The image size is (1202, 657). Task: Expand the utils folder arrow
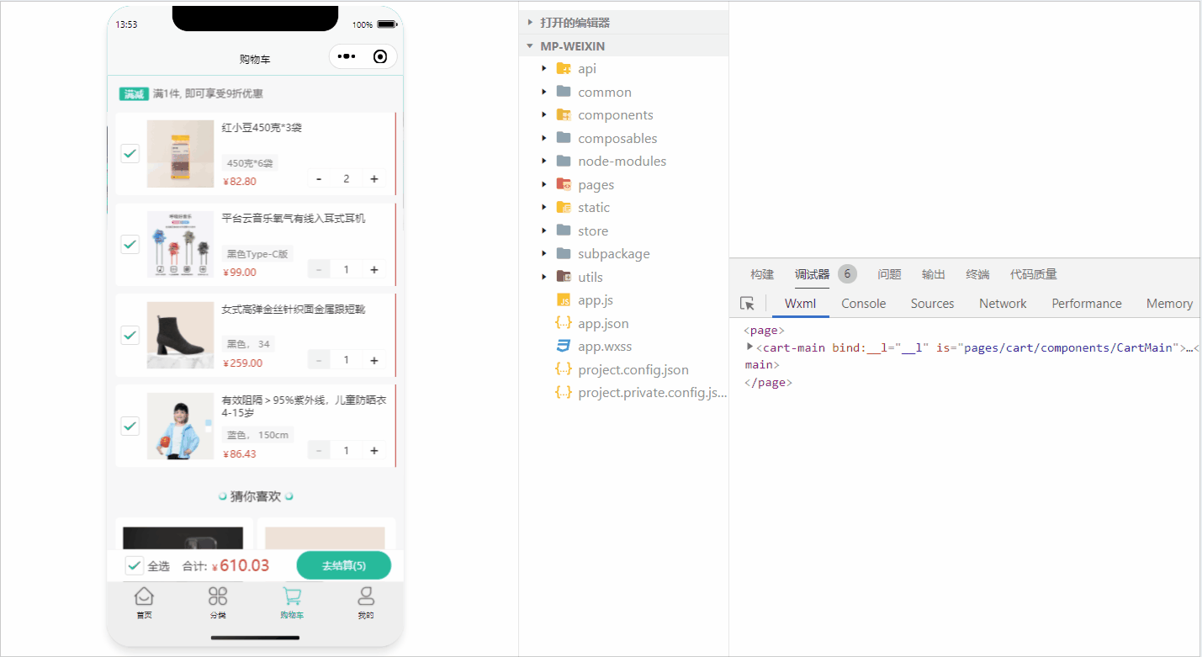pos(544,277)
